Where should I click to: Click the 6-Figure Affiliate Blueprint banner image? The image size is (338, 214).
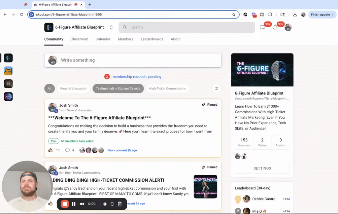[262, 70]
